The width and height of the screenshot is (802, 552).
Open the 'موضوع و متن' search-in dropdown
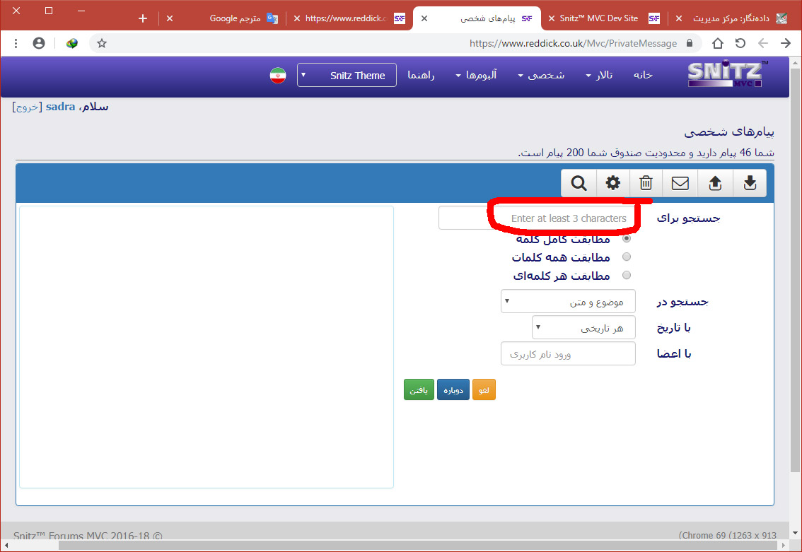point(568,302)
